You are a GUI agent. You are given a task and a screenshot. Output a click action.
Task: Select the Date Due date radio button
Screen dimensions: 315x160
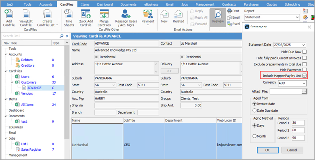click(x=254, y=111)
